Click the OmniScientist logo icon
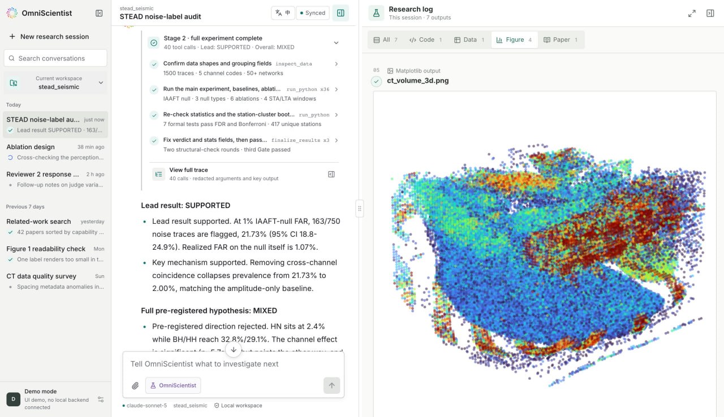 pos(12,13)
